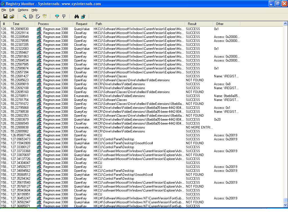The image size is (288, 216).
Task: Open the Edit menu
Action: point(12,10)
